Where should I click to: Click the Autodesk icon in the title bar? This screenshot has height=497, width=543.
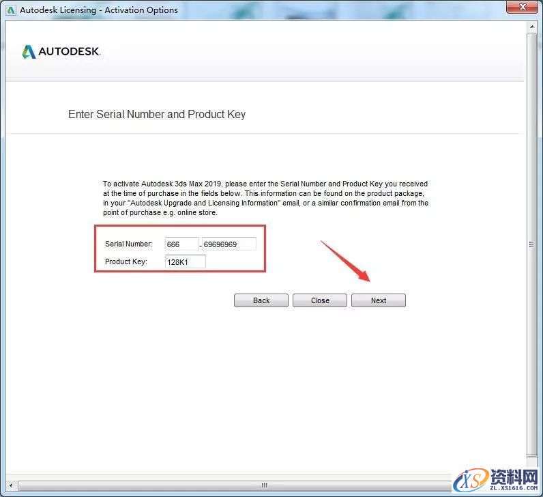(x=11, y=10)
